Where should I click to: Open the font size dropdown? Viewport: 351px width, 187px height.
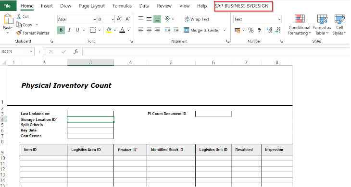[x=113, y=19]
